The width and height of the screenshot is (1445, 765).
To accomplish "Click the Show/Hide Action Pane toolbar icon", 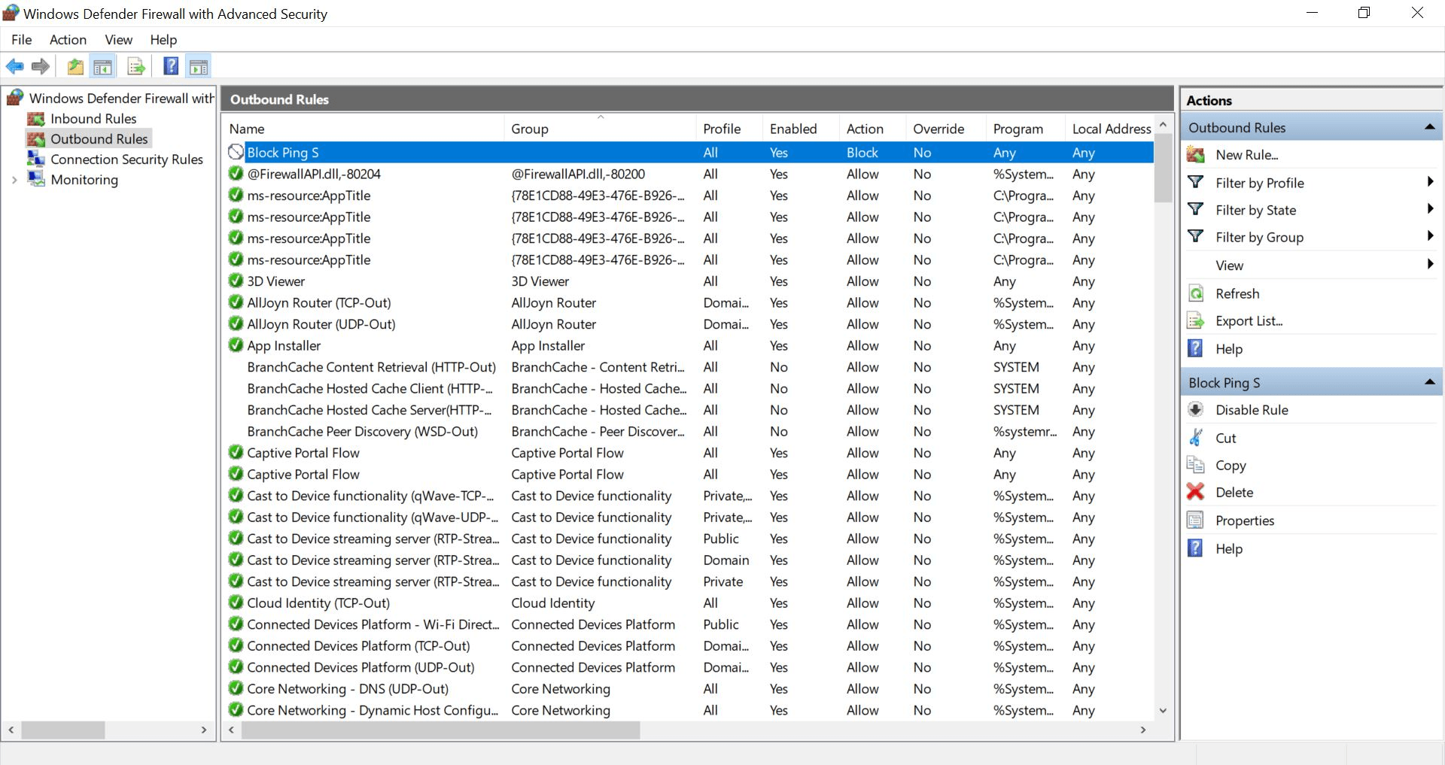I will (x=199, y=67).
